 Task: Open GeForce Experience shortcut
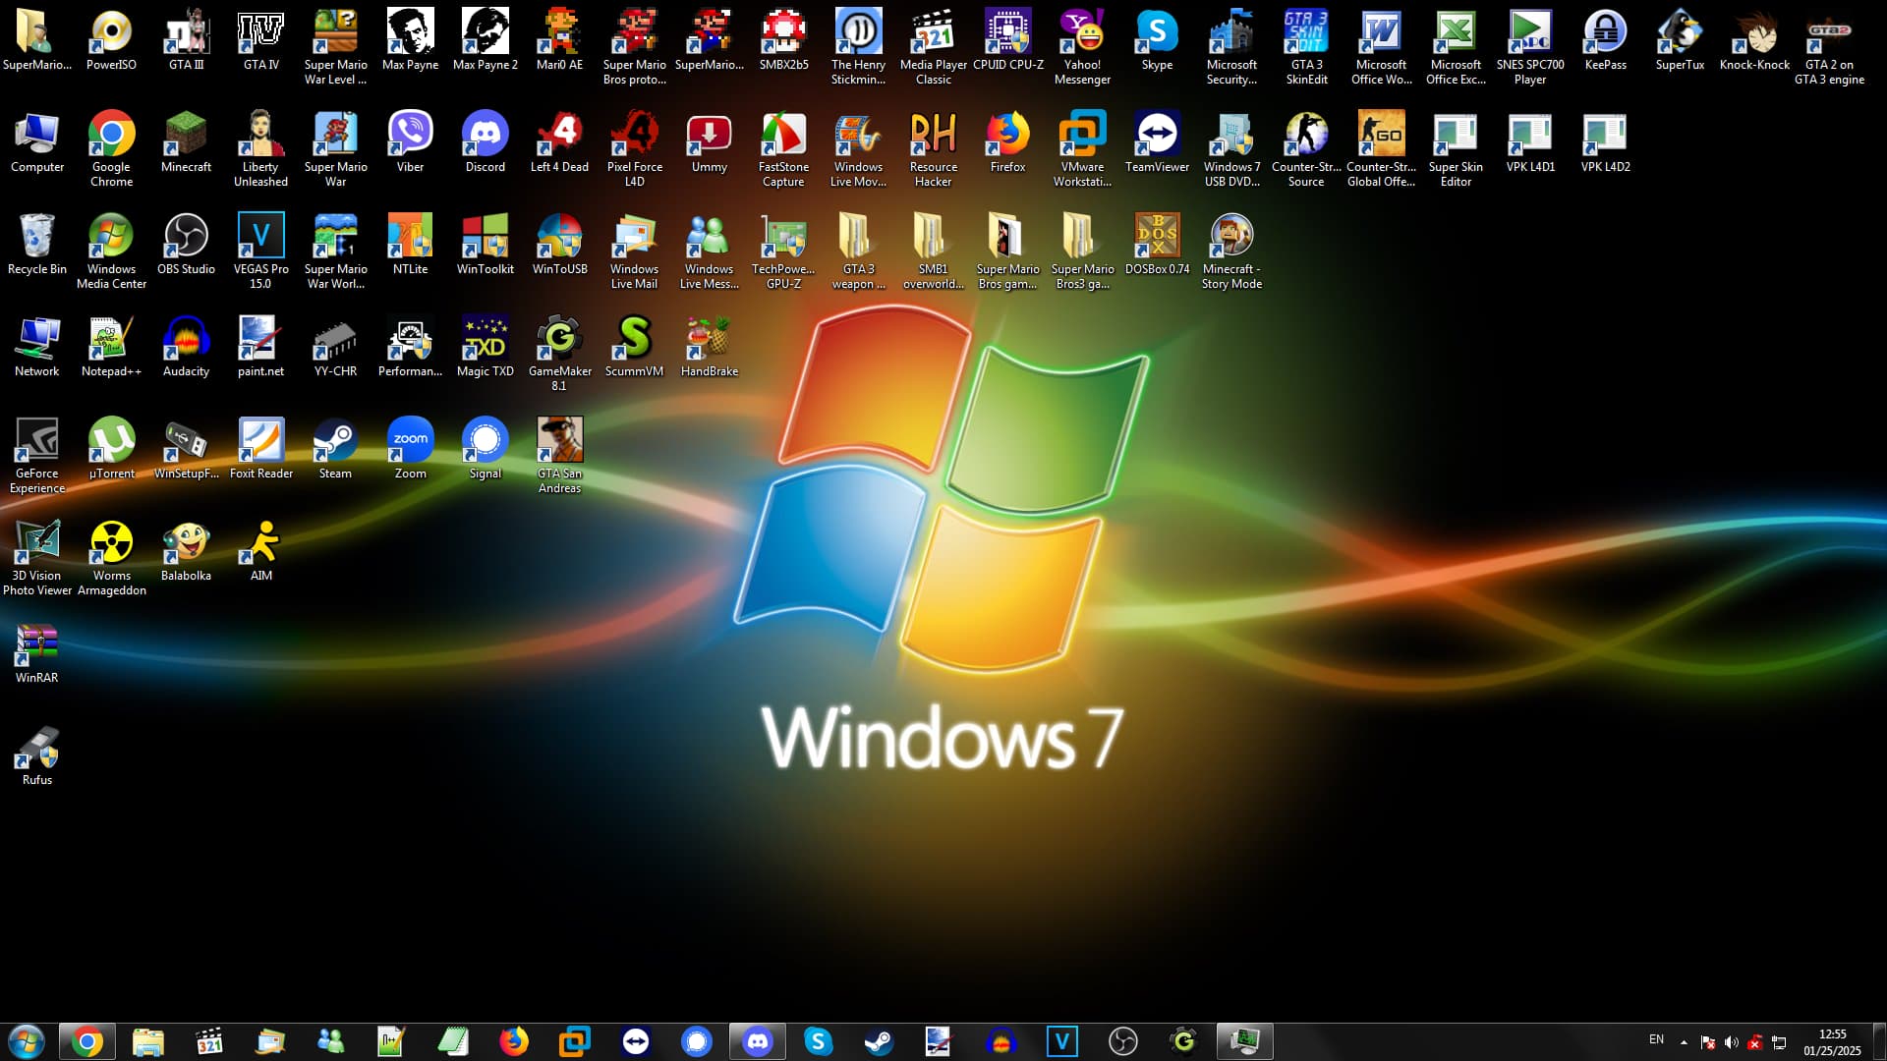tap(36, 456)
